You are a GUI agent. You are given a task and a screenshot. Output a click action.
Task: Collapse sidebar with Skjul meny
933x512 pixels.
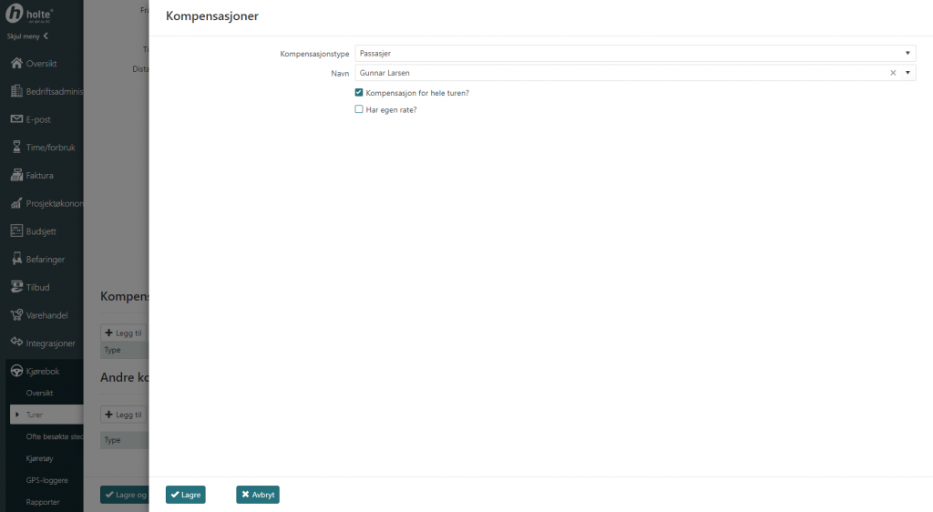[27, 36]
